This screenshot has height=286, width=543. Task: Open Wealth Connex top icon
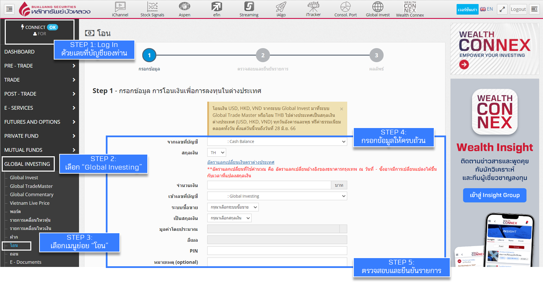click(410, 9)
